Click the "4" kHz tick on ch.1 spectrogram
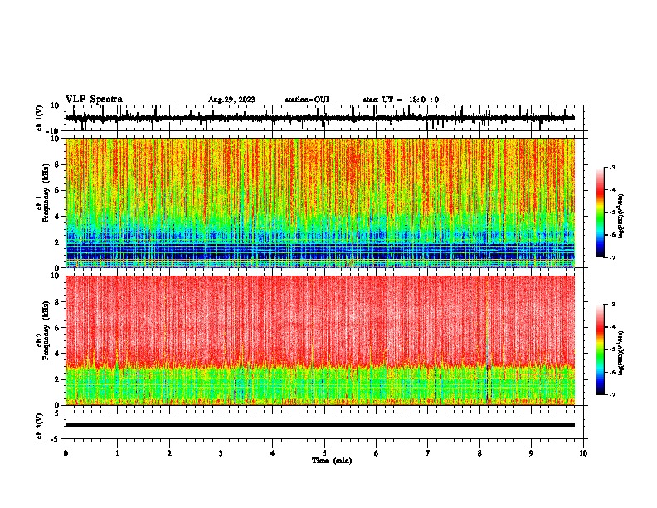The width and height of the screenshot is (657, 508). (58, 217)
